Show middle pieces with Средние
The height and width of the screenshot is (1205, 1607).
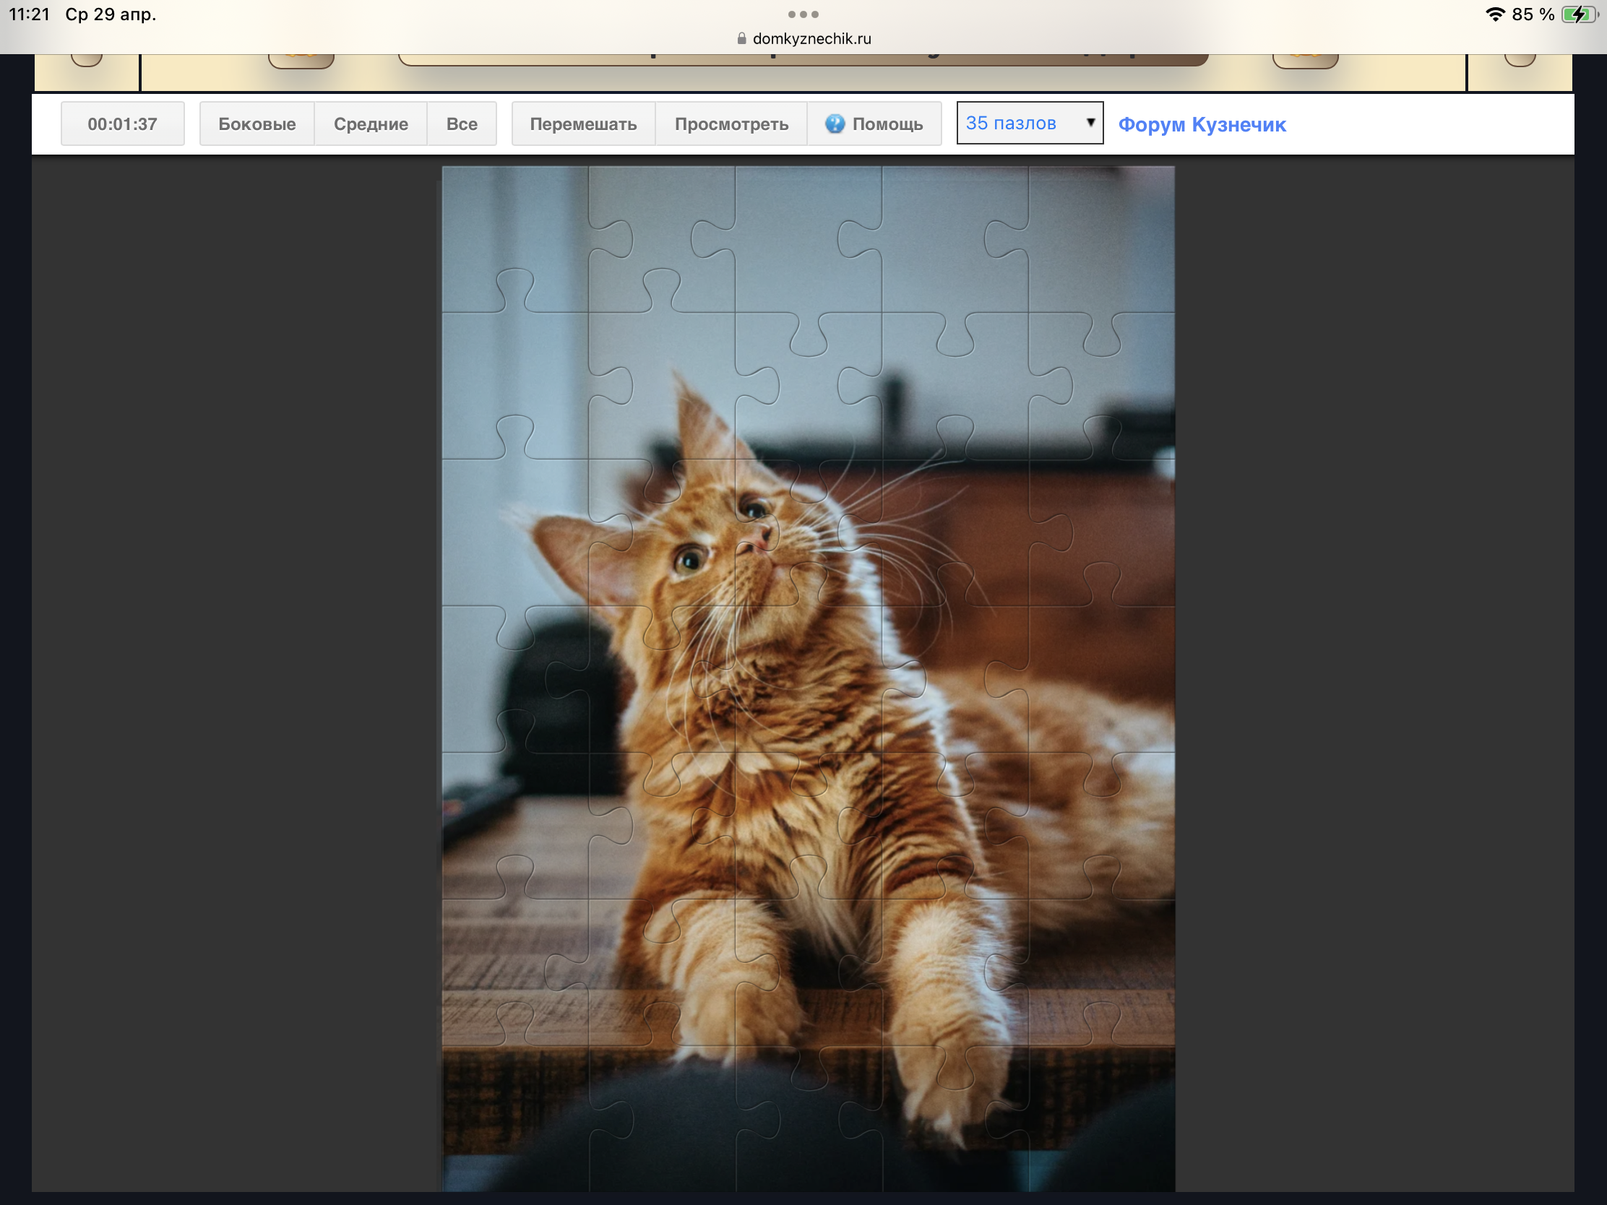tap(371, 124)
